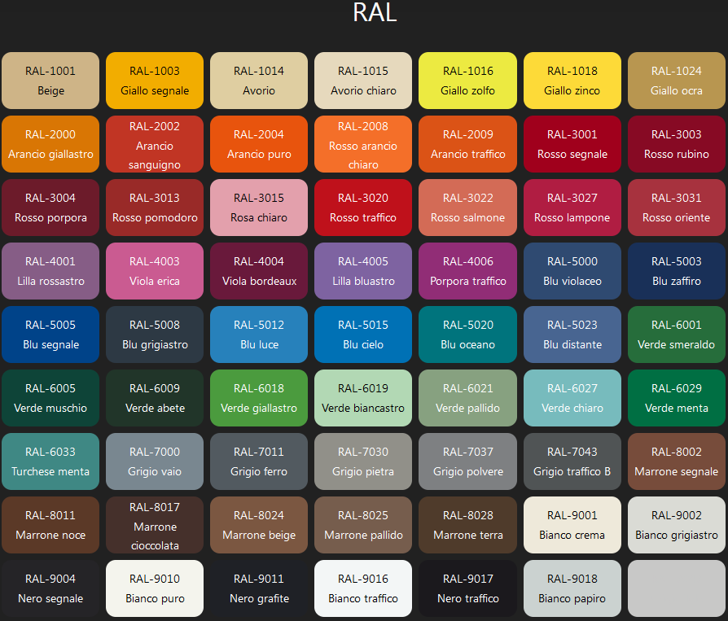Select RAL-1016 Giallo zolfo swatch
Viewport: 728px width, 621px height.
467,81
